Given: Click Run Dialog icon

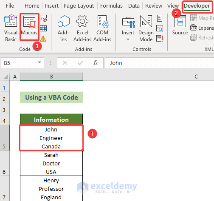Looking at the screenshot, I should click(160, 39).
